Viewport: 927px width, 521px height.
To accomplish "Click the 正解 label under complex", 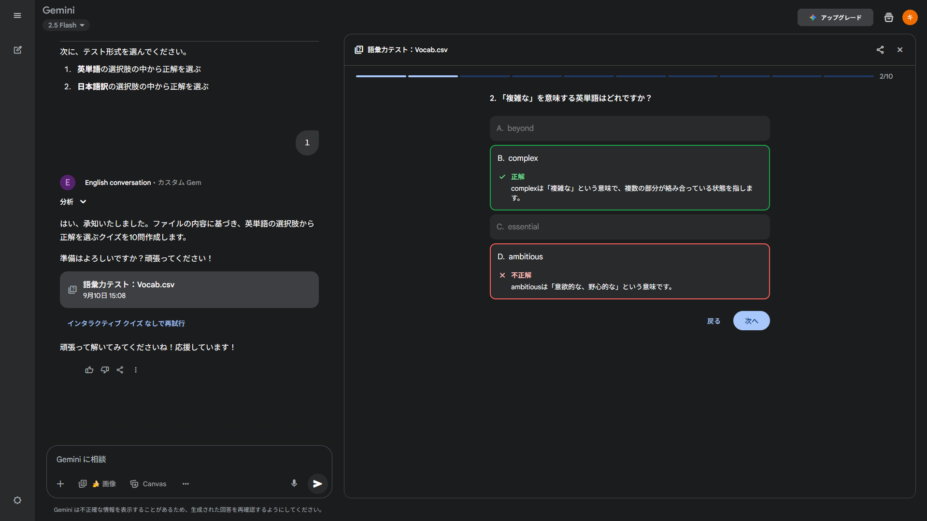I will 518,177.
